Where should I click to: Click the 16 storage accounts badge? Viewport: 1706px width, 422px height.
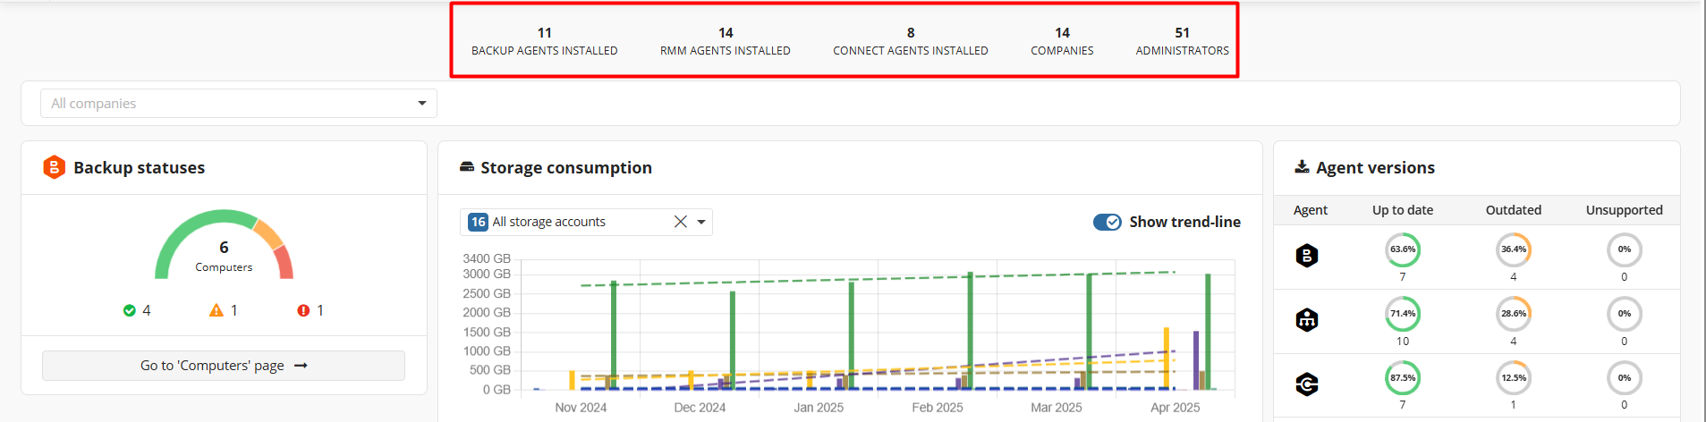pyautogui.click(x=479, y=222)
